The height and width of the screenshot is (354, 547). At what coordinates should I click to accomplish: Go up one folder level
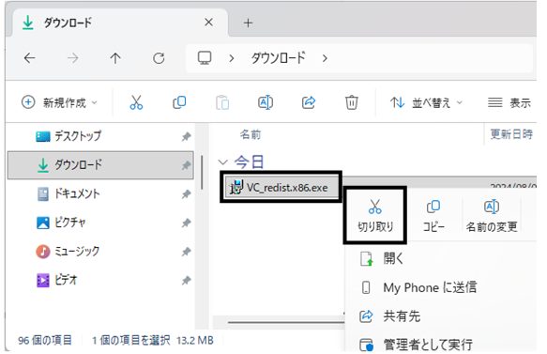coord(115,58)
